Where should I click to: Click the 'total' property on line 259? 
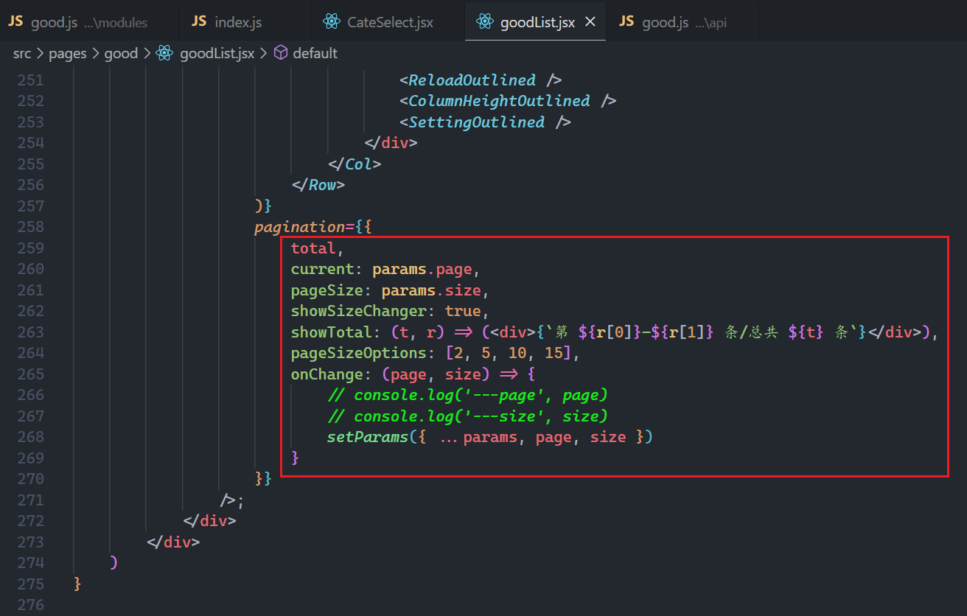313,248
